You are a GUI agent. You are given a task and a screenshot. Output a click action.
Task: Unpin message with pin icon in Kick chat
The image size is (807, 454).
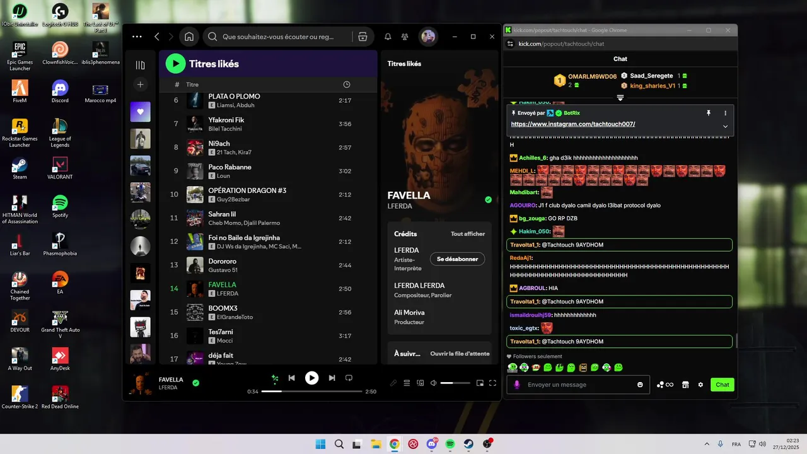pyautogui.click(x=709, y=113)
